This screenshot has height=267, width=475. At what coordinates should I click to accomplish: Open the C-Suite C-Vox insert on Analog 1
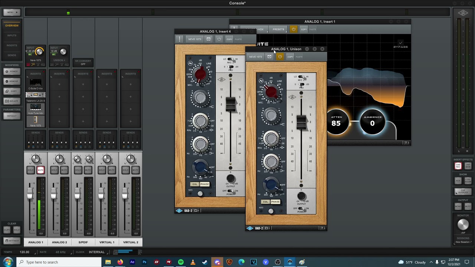pos(36,83)
